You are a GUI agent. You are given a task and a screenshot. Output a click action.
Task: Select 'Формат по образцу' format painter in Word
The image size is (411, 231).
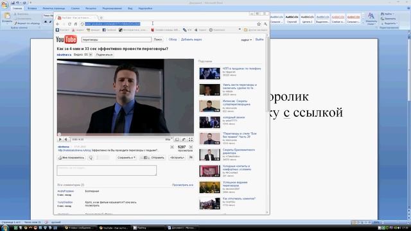27,23
